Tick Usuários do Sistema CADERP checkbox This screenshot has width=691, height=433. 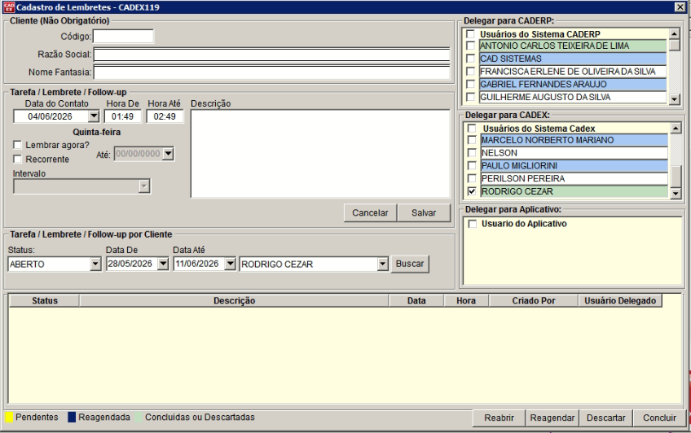(x=471, y=34)
